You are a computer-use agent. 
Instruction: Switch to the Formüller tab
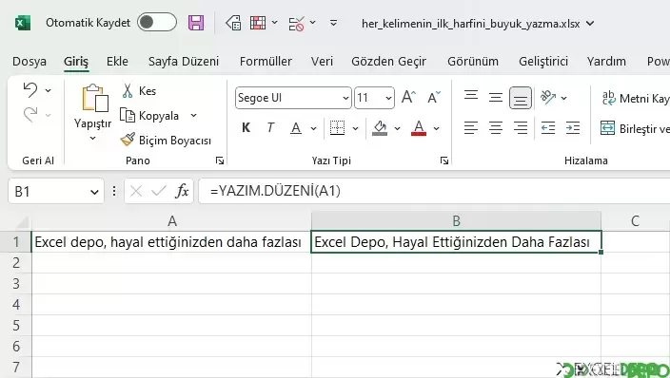(266, 62)
